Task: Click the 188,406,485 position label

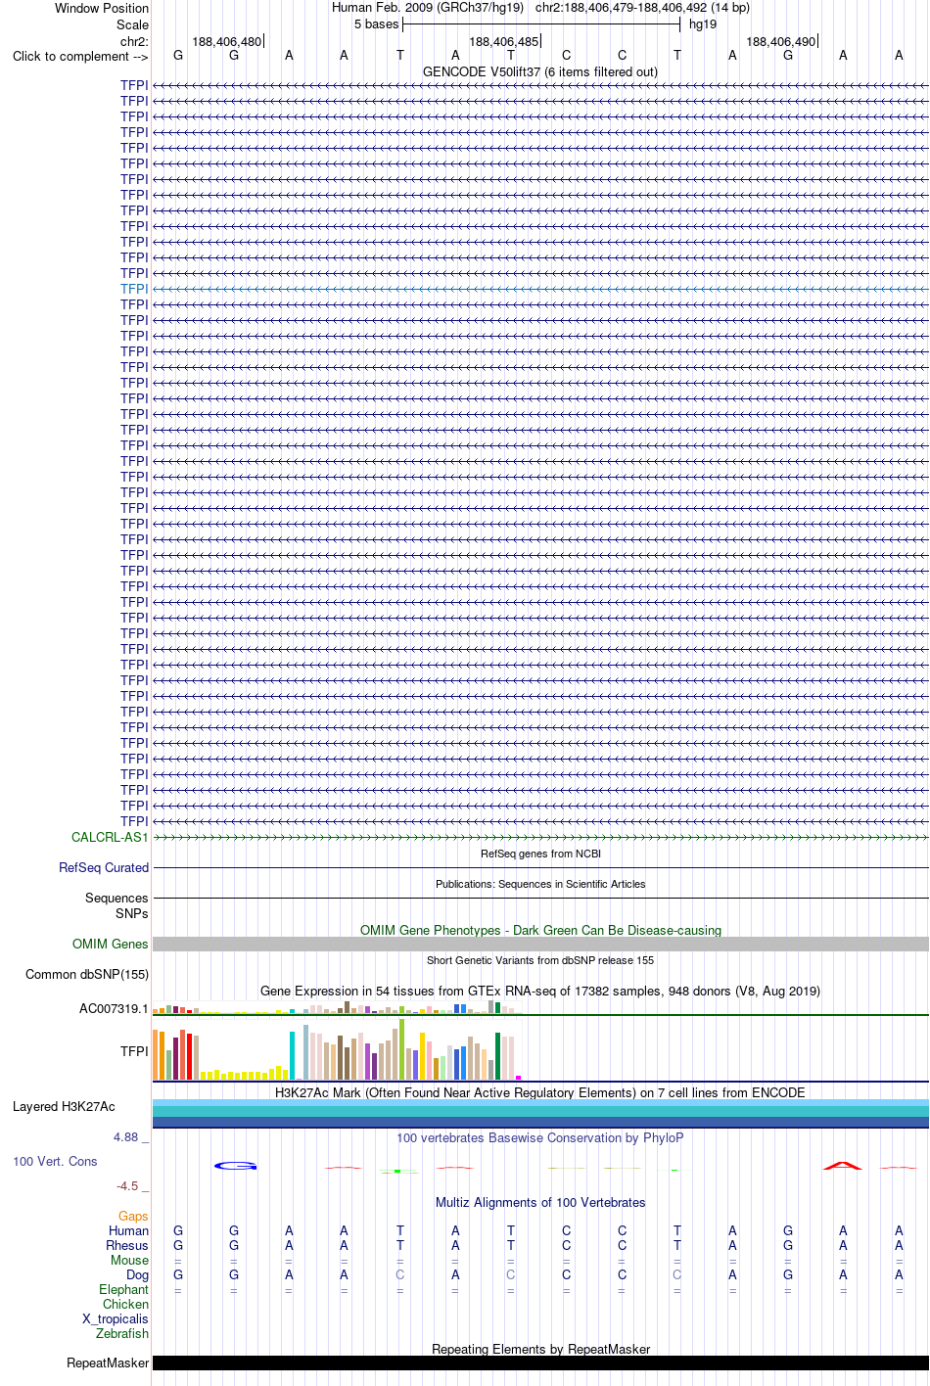Action: pyautogui.click(x=504, y=41)
